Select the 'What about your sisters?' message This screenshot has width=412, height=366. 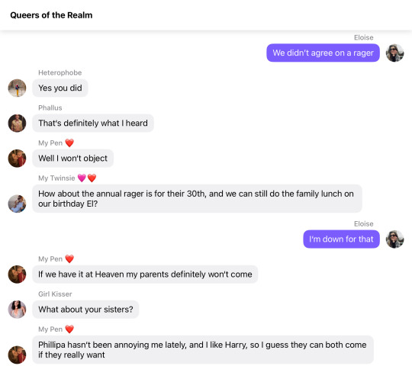coord(85,310)
